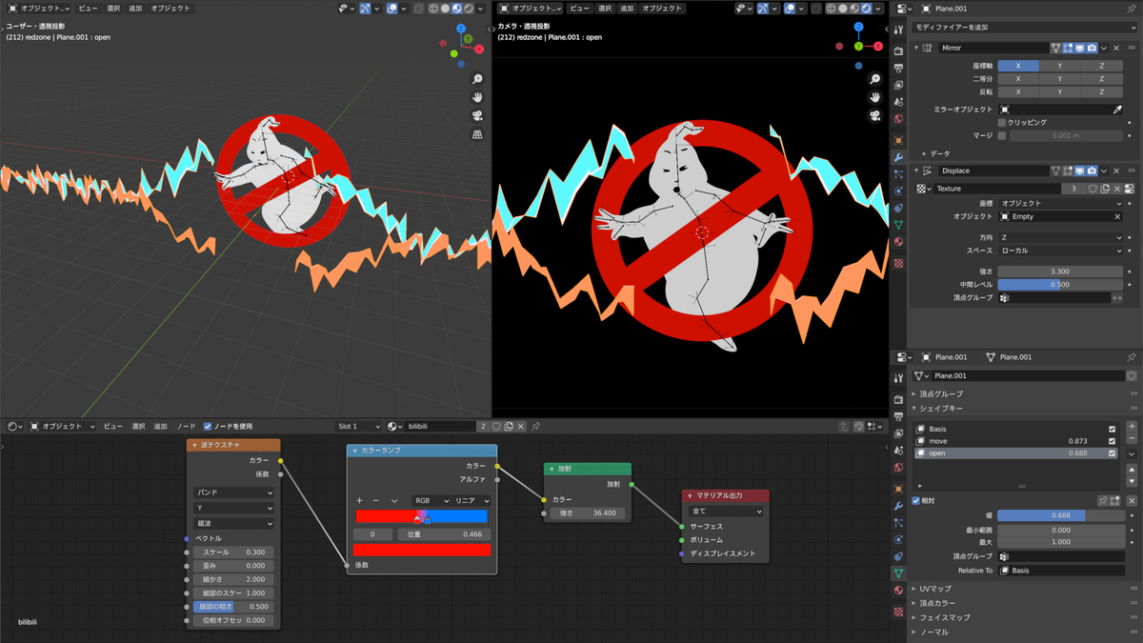Toggle Use Nodes checkbox in node editor

click(x=207, y=426)
